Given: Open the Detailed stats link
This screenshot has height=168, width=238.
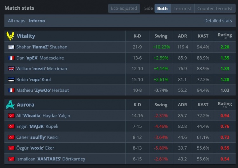Looking at the screenshot, I should 218,21.
